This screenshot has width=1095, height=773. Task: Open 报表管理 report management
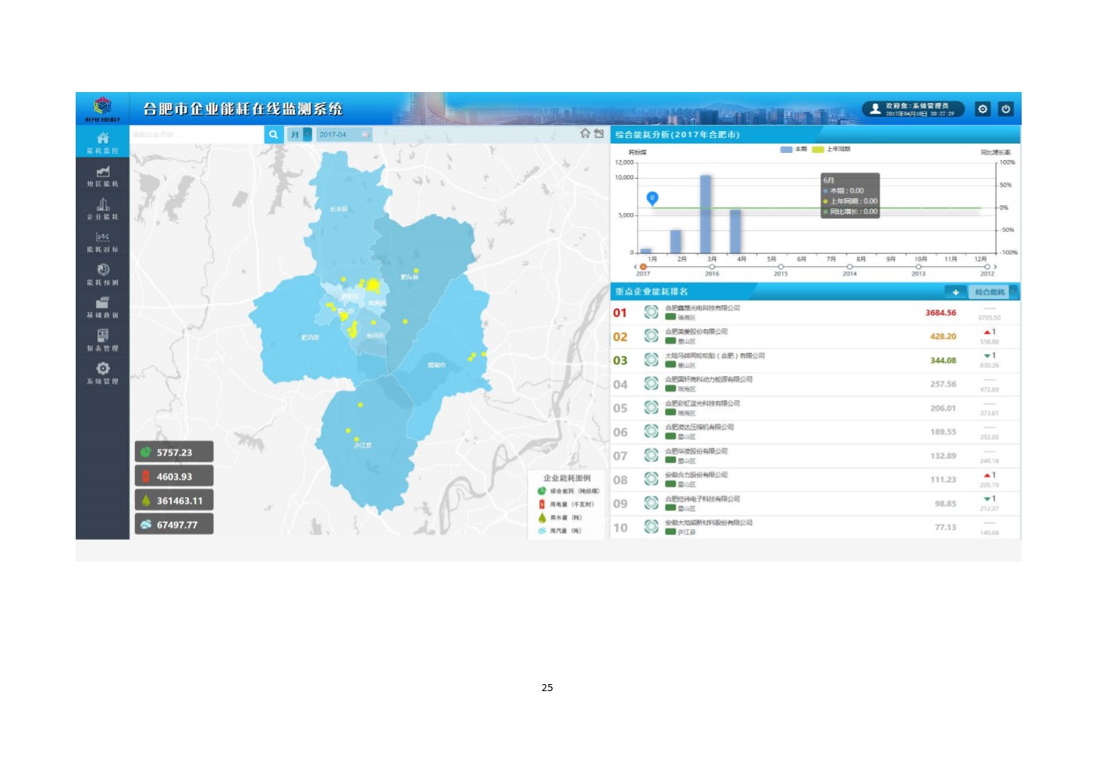pyautogui.click(x=102, y=340)
